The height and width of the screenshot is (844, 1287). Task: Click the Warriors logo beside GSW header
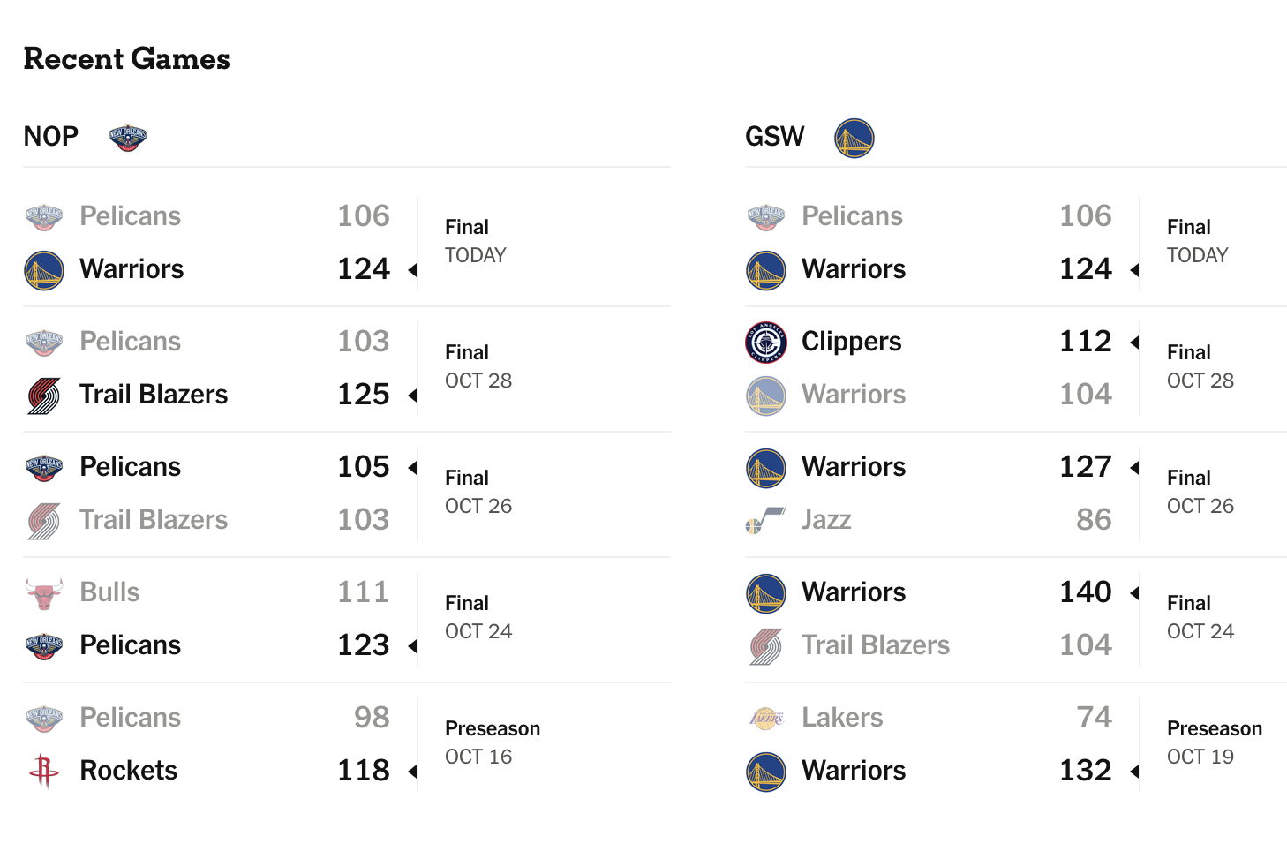coord(854,138)
